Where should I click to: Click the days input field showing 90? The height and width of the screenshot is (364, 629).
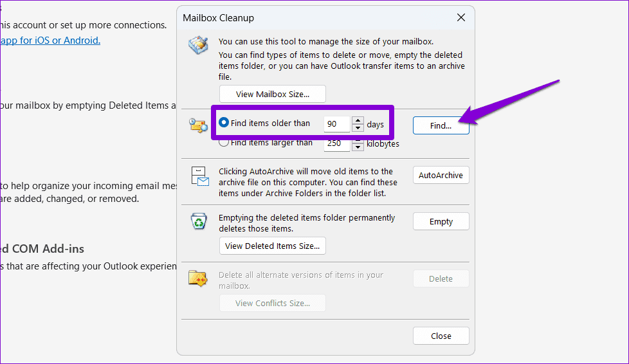337,124
